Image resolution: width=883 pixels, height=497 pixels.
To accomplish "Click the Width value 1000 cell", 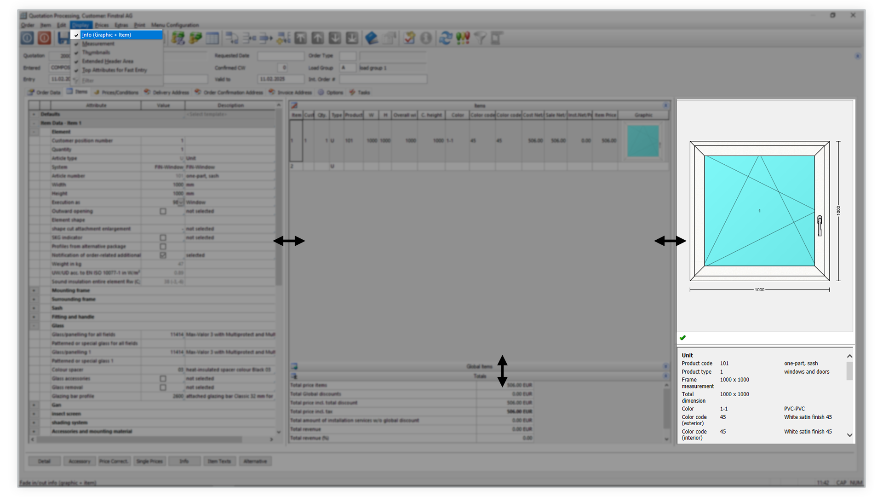I will (163, 185).
